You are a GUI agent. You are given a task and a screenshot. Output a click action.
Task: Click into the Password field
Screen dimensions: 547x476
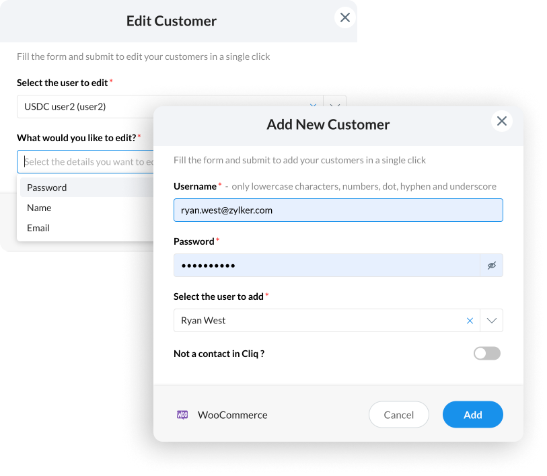coord(326,266)
